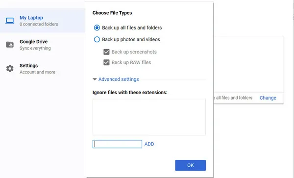Click 'Account and more' subtitle
Image resolution: width=294 pixels, height=178 pixels.
tap(38, 72)
